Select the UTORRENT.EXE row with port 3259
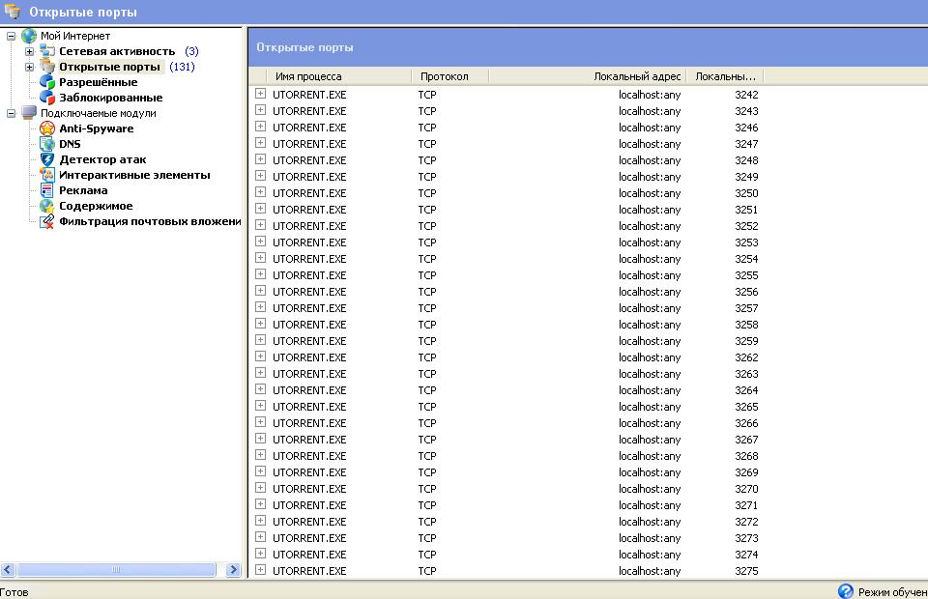Screen dimensions: 928x599 click(309, 341)
